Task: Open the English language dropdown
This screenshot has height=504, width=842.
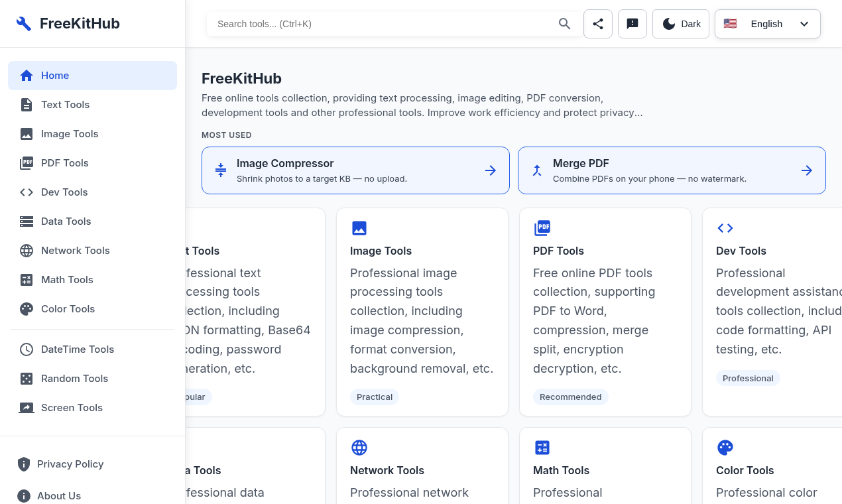Action: pyautogui.click(x=768, y=24)
